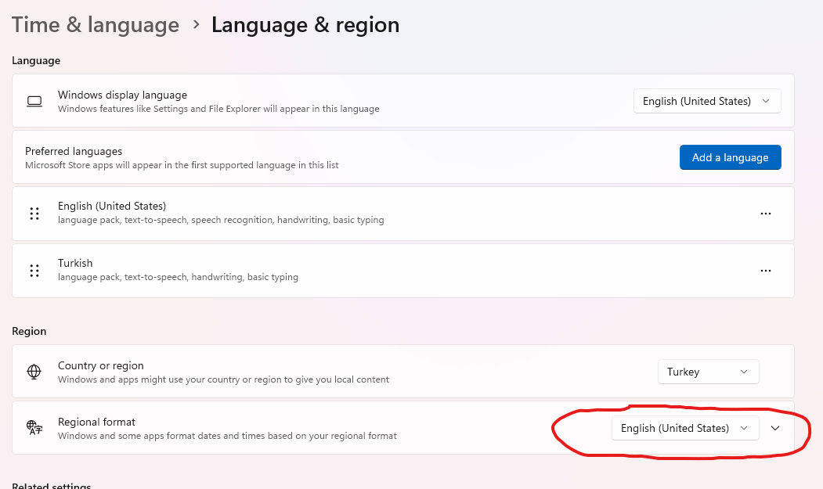Open the Regional format English (United States) dropdown
This screenshot has width=823, height=489.
tap(684, 428)
